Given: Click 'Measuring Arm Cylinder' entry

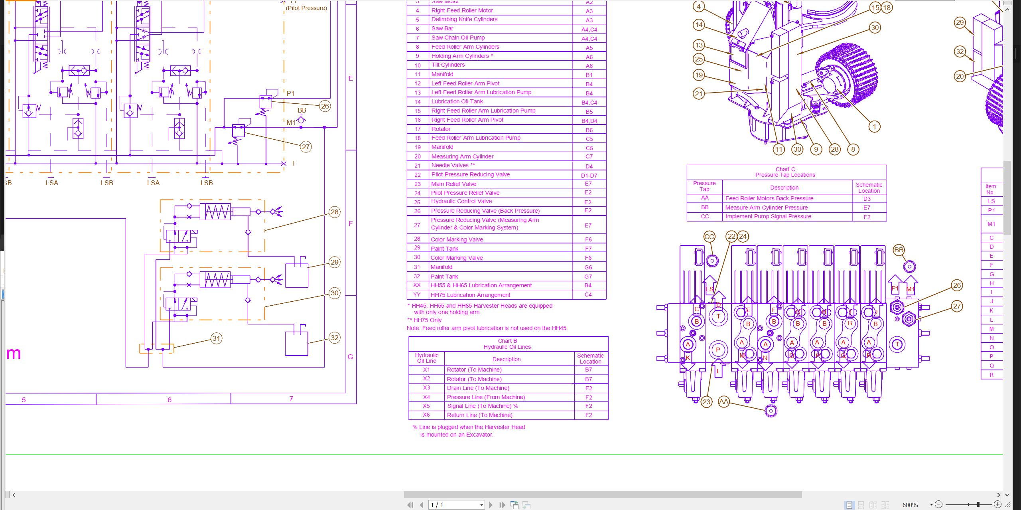Looking at the screenshot, I should click(x=462, y=156).
